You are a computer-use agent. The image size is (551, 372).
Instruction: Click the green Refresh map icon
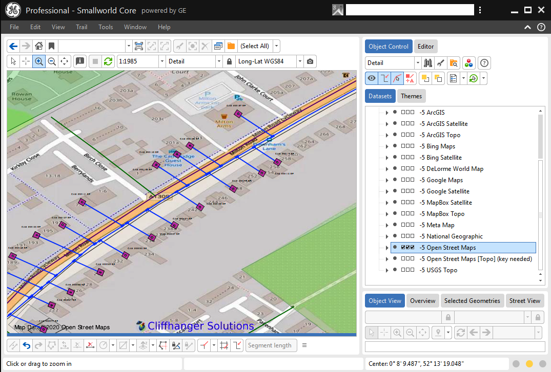pyautogui.click(x=108, y=61)
